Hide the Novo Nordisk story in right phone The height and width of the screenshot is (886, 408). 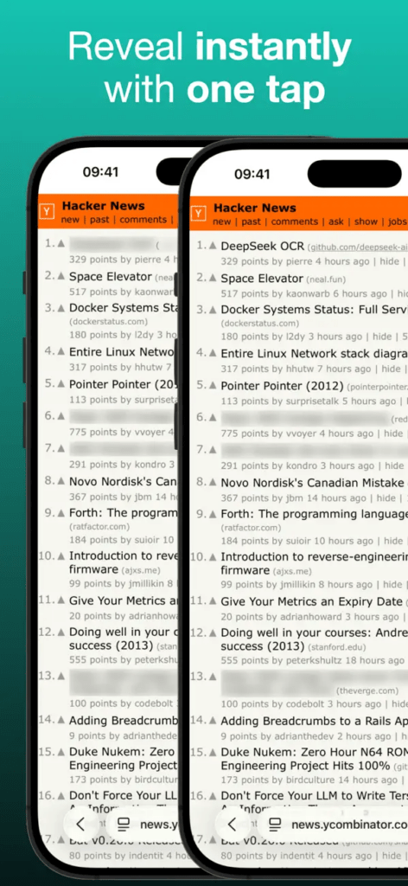coord(386,498)
